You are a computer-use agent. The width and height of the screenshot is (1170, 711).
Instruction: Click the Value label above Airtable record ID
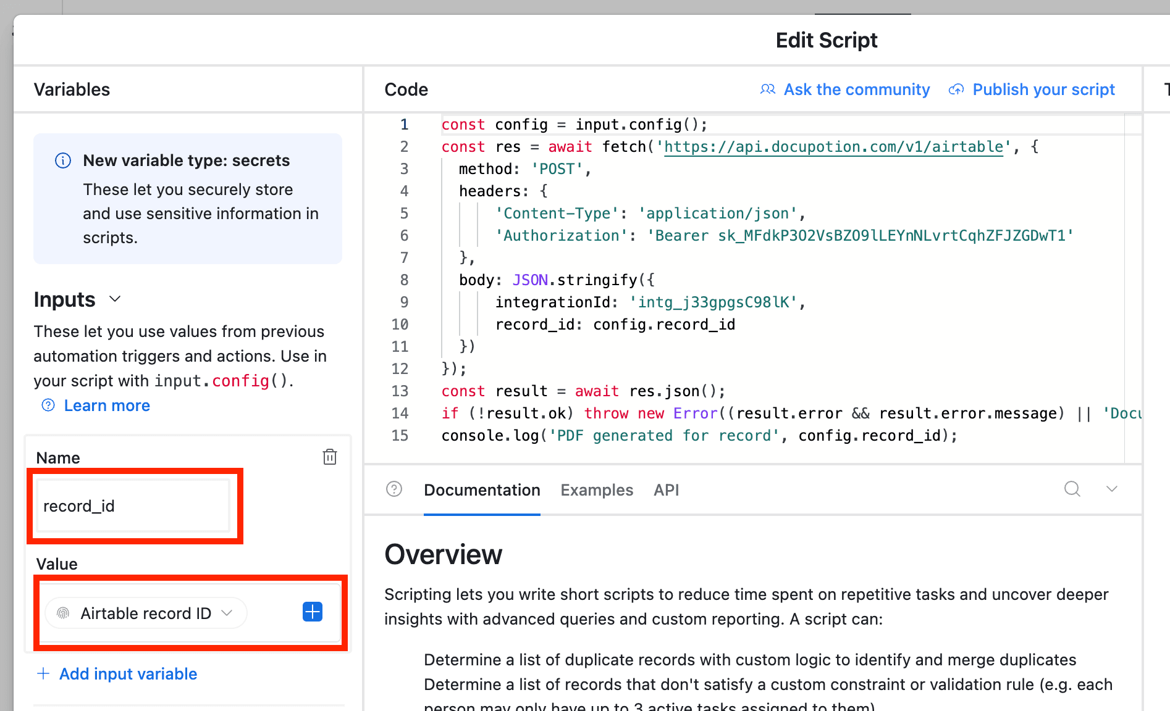point(57,564)
